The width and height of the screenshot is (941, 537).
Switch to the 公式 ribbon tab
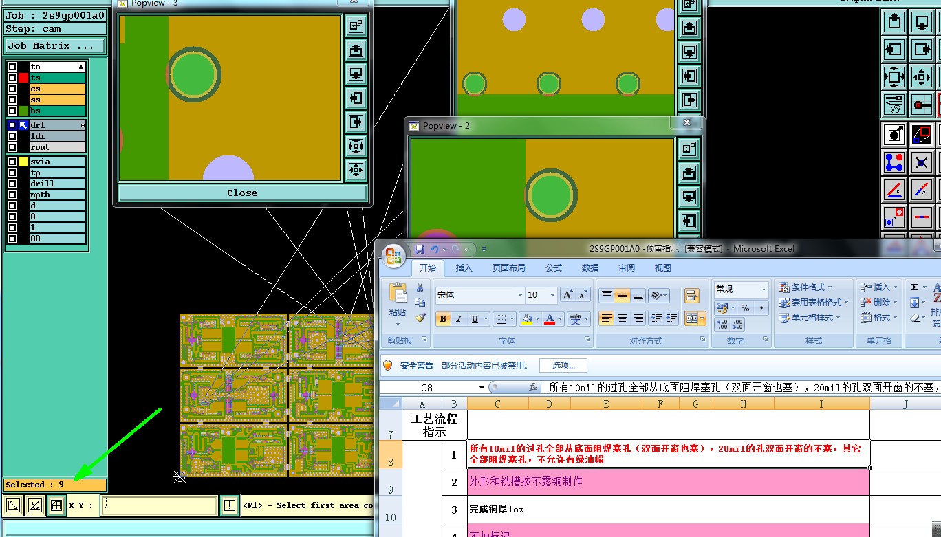point(554,268)
